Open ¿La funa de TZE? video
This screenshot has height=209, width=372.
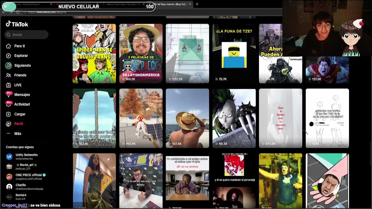pyautogui.click(x=234, y=53)
